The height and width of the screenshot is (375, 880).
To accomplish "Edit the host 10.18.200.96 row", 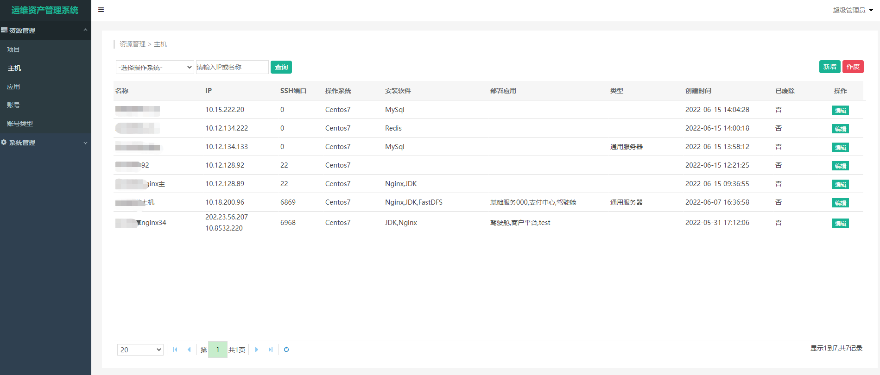I will [841, 203].
